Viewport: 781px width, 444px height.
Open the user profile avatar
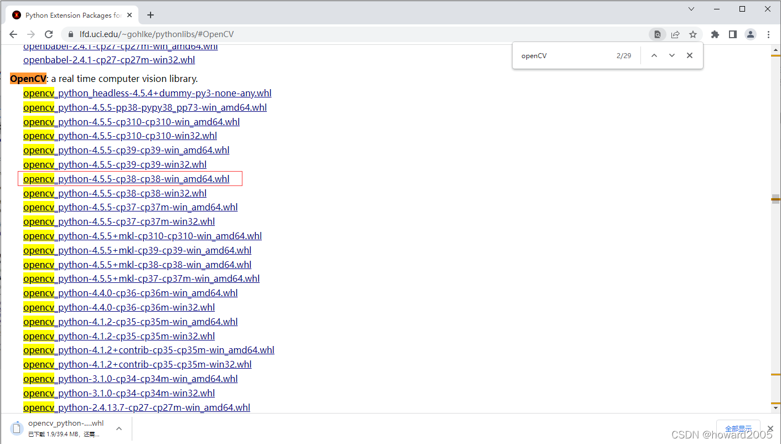[x=751, y=34]
